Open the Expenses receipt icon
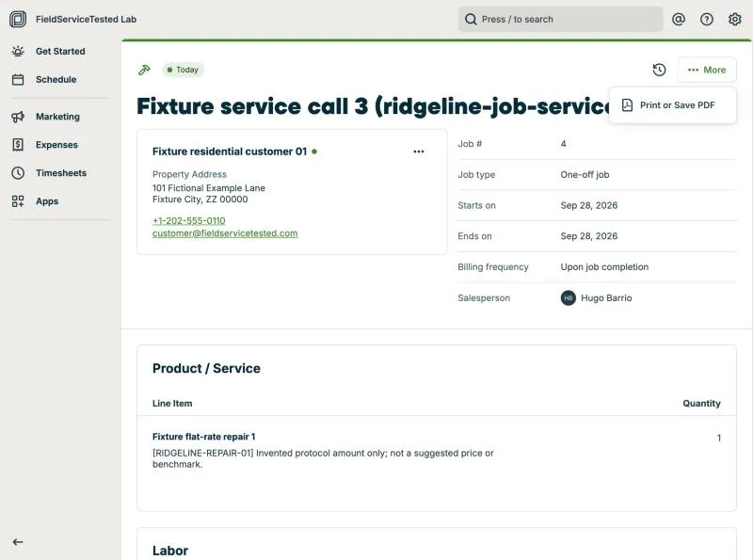The width and height of the screenshot is (753, 560). pos(18,145)
